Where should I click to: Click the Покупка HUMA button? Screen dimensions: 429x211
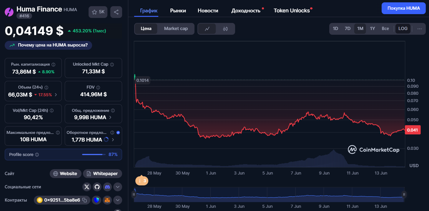pos(404,8)
